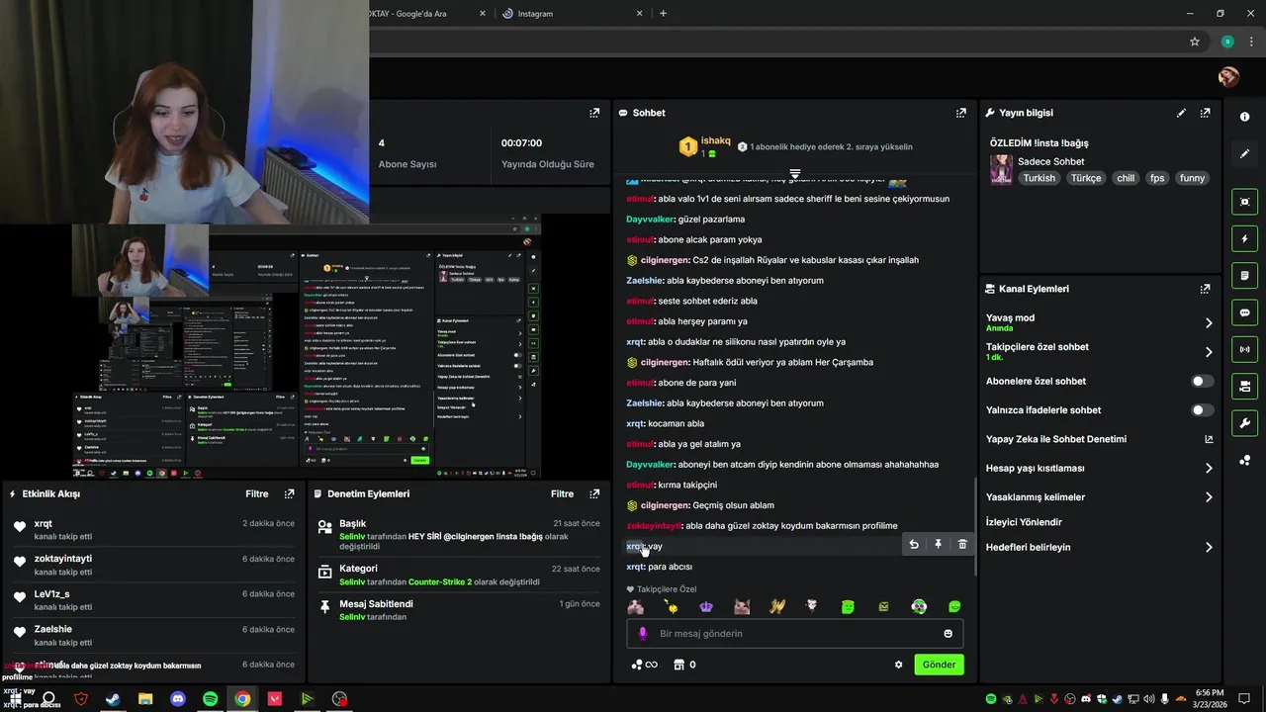
Task: Click the wrench tools sidebar icon
Action: coord(1244,423)
